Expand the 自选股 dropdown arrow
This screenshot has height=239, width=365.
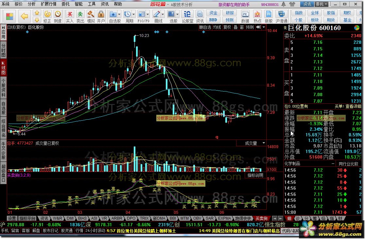click(119, 14)
